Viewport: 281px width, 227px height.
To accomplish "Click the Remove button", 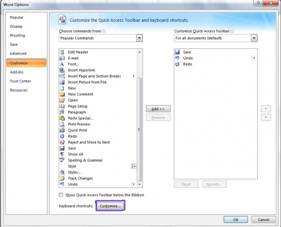I will (x=158, y=118).
